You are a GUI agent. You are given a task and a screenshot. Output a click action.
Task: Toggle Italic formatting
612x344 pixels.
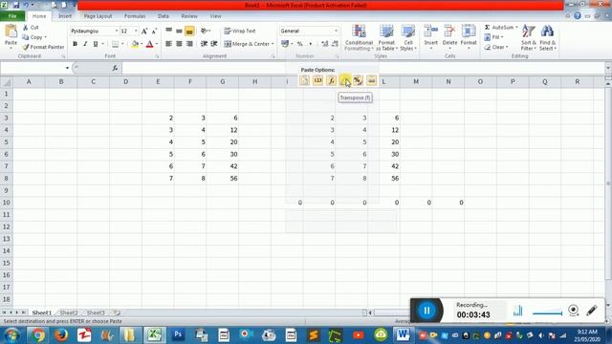pyautogui.click(x=85, y=44)
